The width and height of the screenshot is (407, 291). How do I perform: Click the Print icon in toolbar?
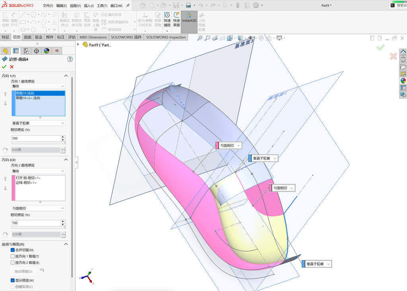(x=188, y=5)
